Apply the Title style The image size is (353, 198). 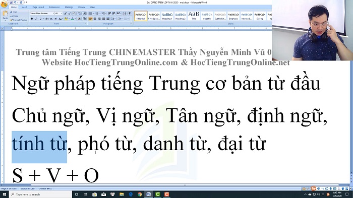click(x=194, y=16)
